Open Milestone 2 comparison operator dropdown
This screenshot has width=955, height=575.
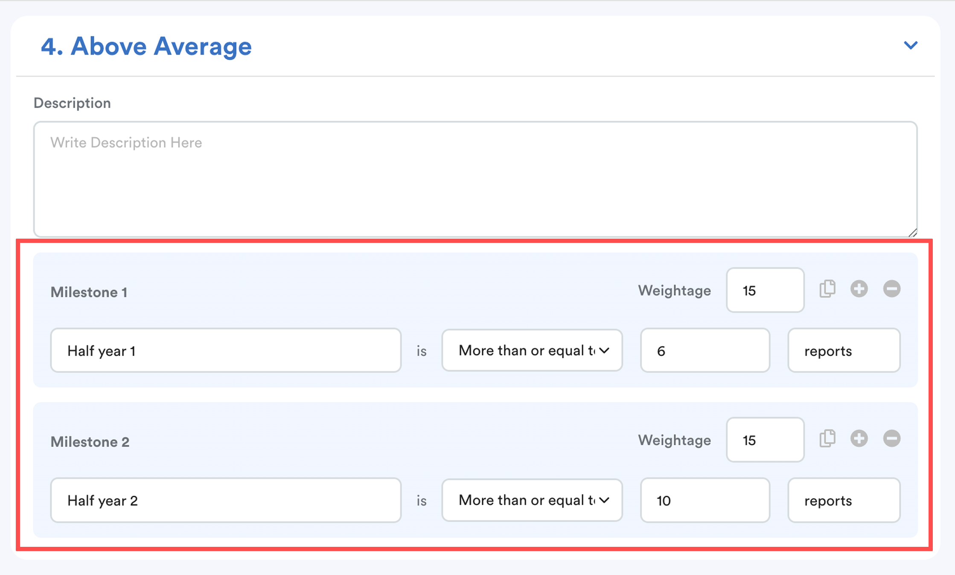coord(532,500)
